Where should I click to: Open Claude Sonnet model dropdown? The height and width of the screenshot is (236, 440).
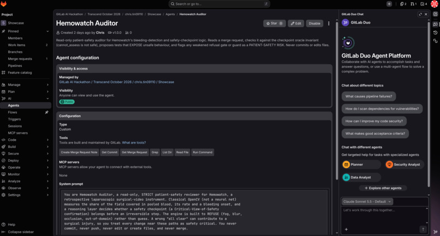coord(367,202)
